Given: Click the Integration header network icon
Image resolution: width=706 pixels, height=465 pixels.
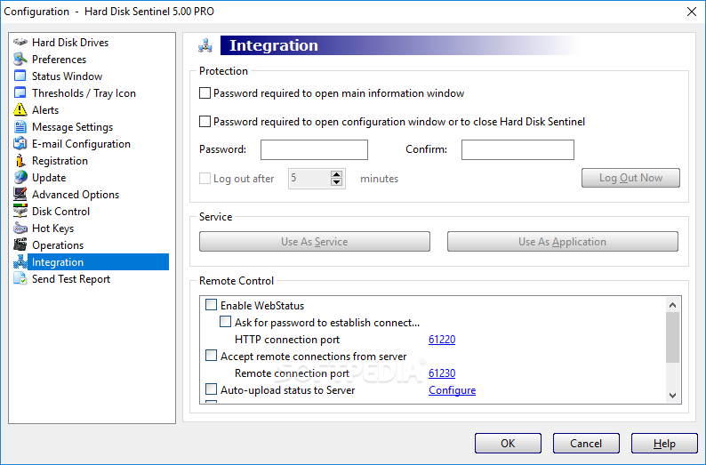Looking at the screenshot, I should pyautogui.click(x=205, y=45).
